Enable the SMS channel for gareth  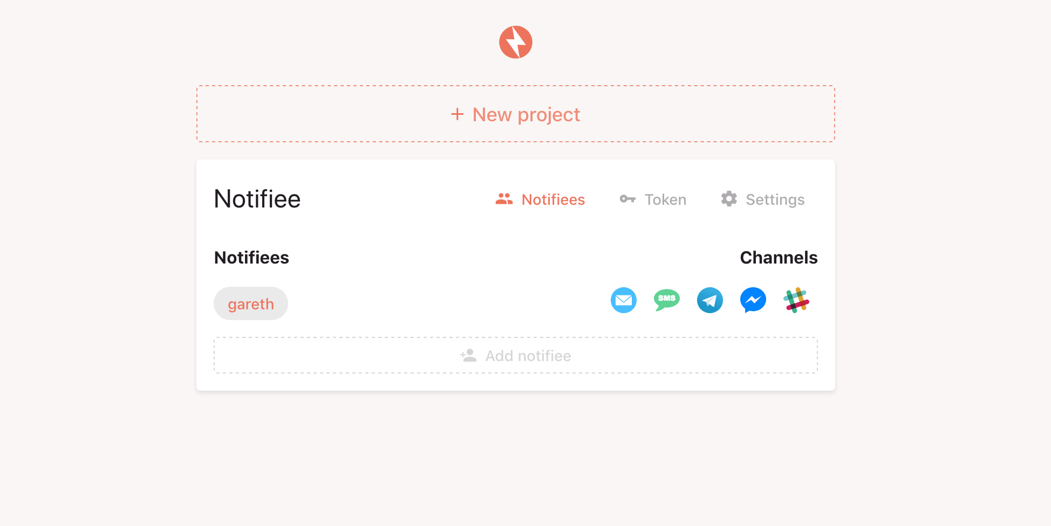[x=667, y=300]
